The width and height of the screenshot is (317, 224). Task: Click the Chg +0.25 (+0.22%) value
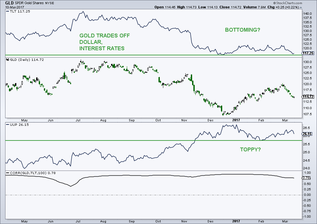click(283, 7)
